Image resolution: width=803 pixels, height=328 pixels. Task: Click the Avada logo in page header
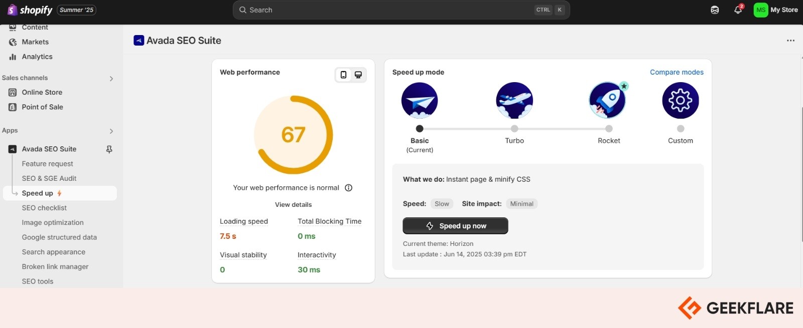pos(139,41)
